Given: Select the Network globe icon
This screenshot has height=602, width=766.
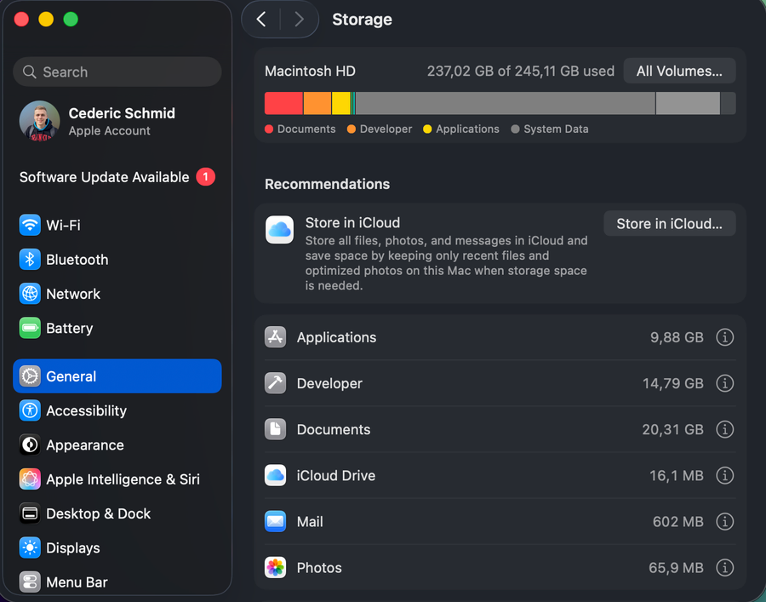Looking at the screenshot, I should coord(30,294).
